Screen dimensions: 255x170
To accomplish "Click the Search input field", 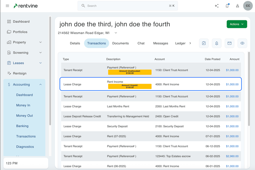I will pos(127,6).
